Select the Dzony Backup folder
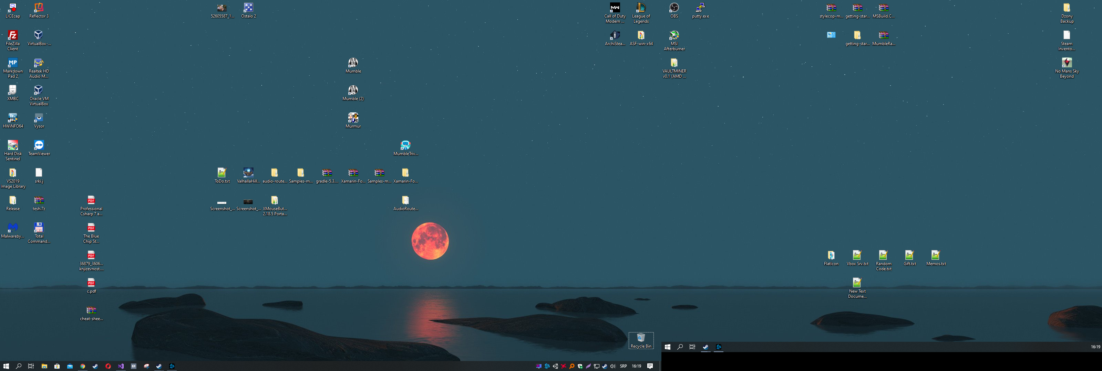 [1067, 13]
